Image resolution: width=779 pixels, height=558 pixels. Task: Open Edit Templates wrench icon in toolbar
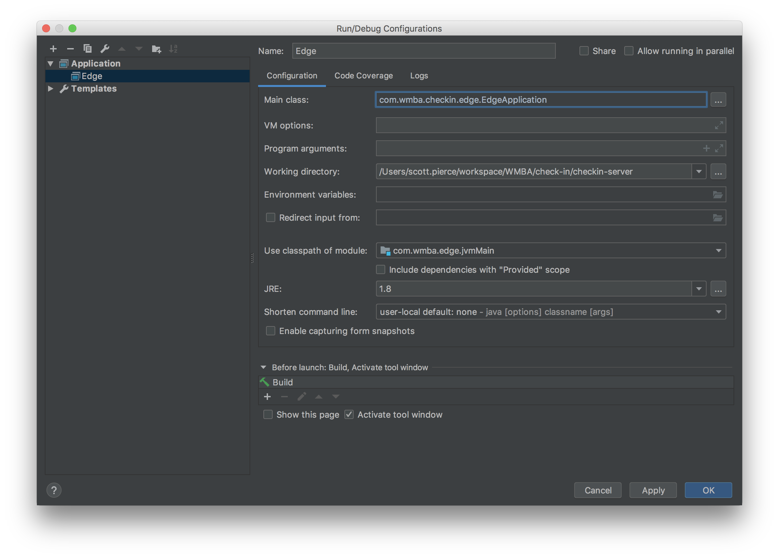coord(105,49)
